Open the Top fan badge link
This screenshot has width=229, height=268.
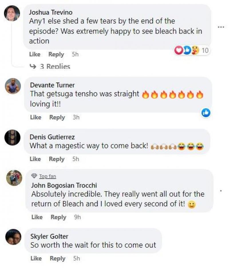tap(47, 176)
